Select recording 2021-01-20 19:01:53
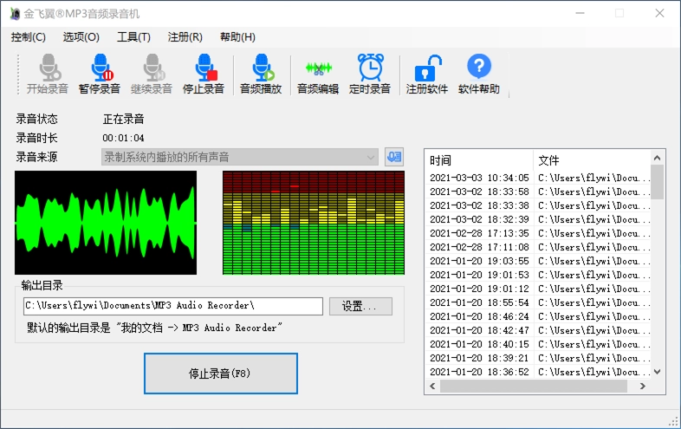681x429 pixels. click(538, 275)
